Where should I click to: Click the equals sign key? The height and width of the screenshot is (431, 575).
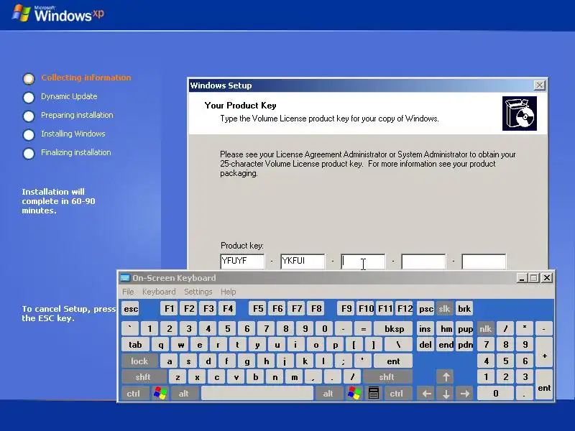(363, 329)
